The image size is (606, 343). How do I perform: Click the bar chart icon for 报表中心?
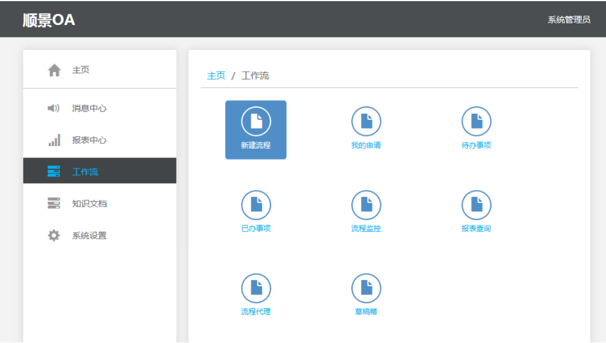(x=54, y=140)
